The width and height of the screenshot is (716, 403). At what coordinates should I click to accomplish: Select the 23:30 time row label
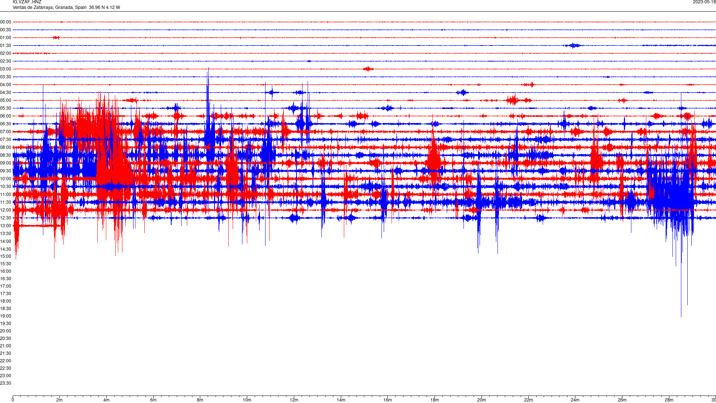tap(6, 383)
